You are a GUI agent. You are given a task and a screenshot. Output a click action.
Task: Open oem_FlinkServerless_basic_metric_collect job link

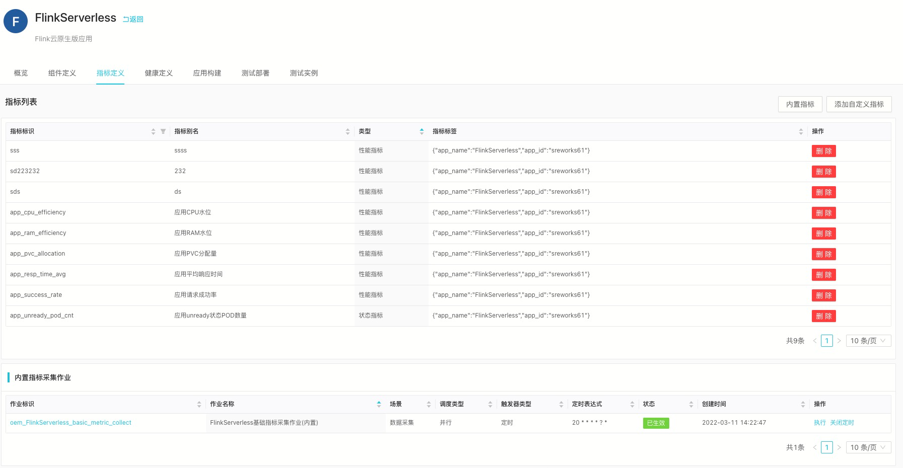click(x=71, y=423)
